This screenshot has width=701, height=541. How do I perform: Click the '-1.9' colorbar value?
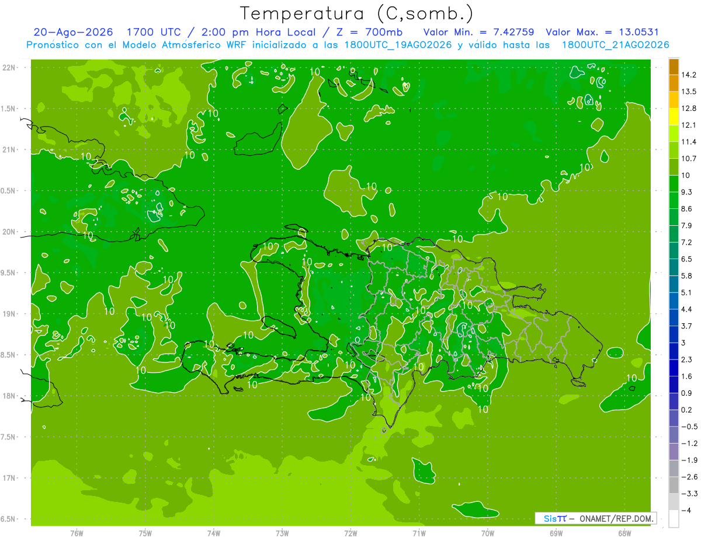(x=689, y=460)
